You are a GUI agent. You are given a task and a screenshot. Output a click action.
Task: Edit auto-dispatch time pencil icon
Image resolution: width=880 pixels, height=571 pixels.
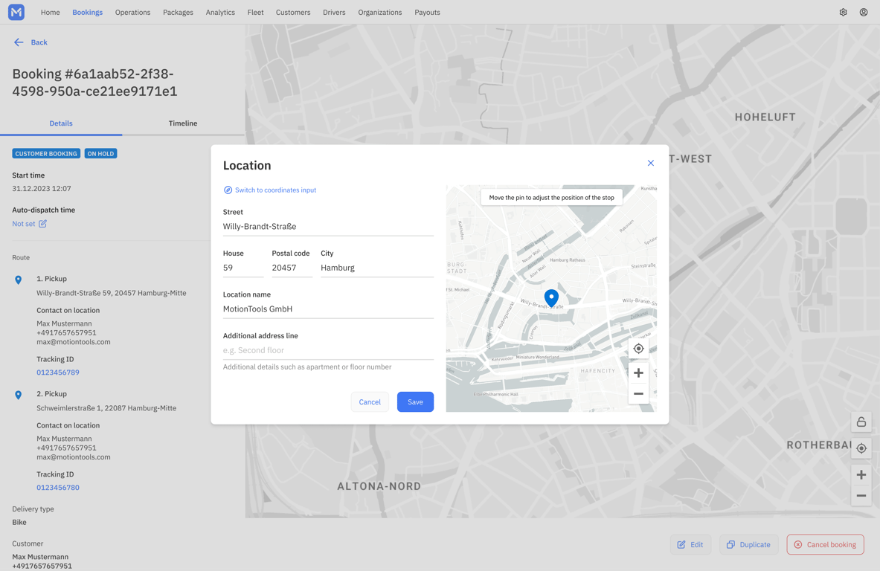pos(42,223)
